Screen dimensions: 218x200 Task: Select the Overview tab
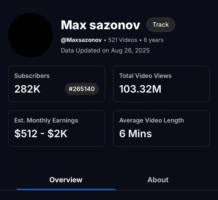pos(66,180)
